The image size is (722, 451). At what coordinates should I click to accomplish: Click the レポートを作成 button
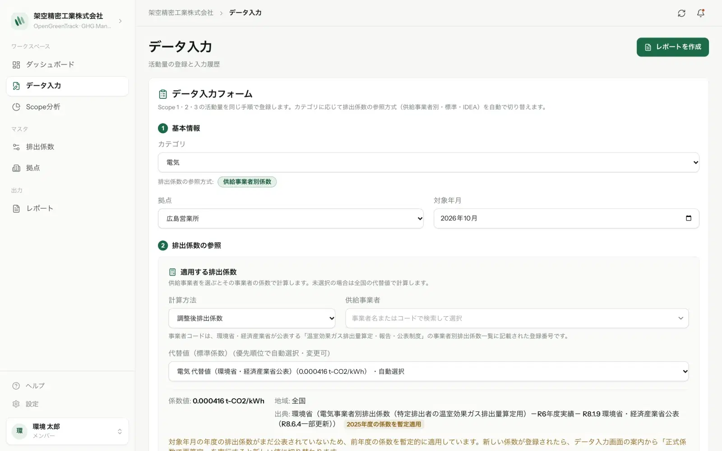tap(673, 47)
